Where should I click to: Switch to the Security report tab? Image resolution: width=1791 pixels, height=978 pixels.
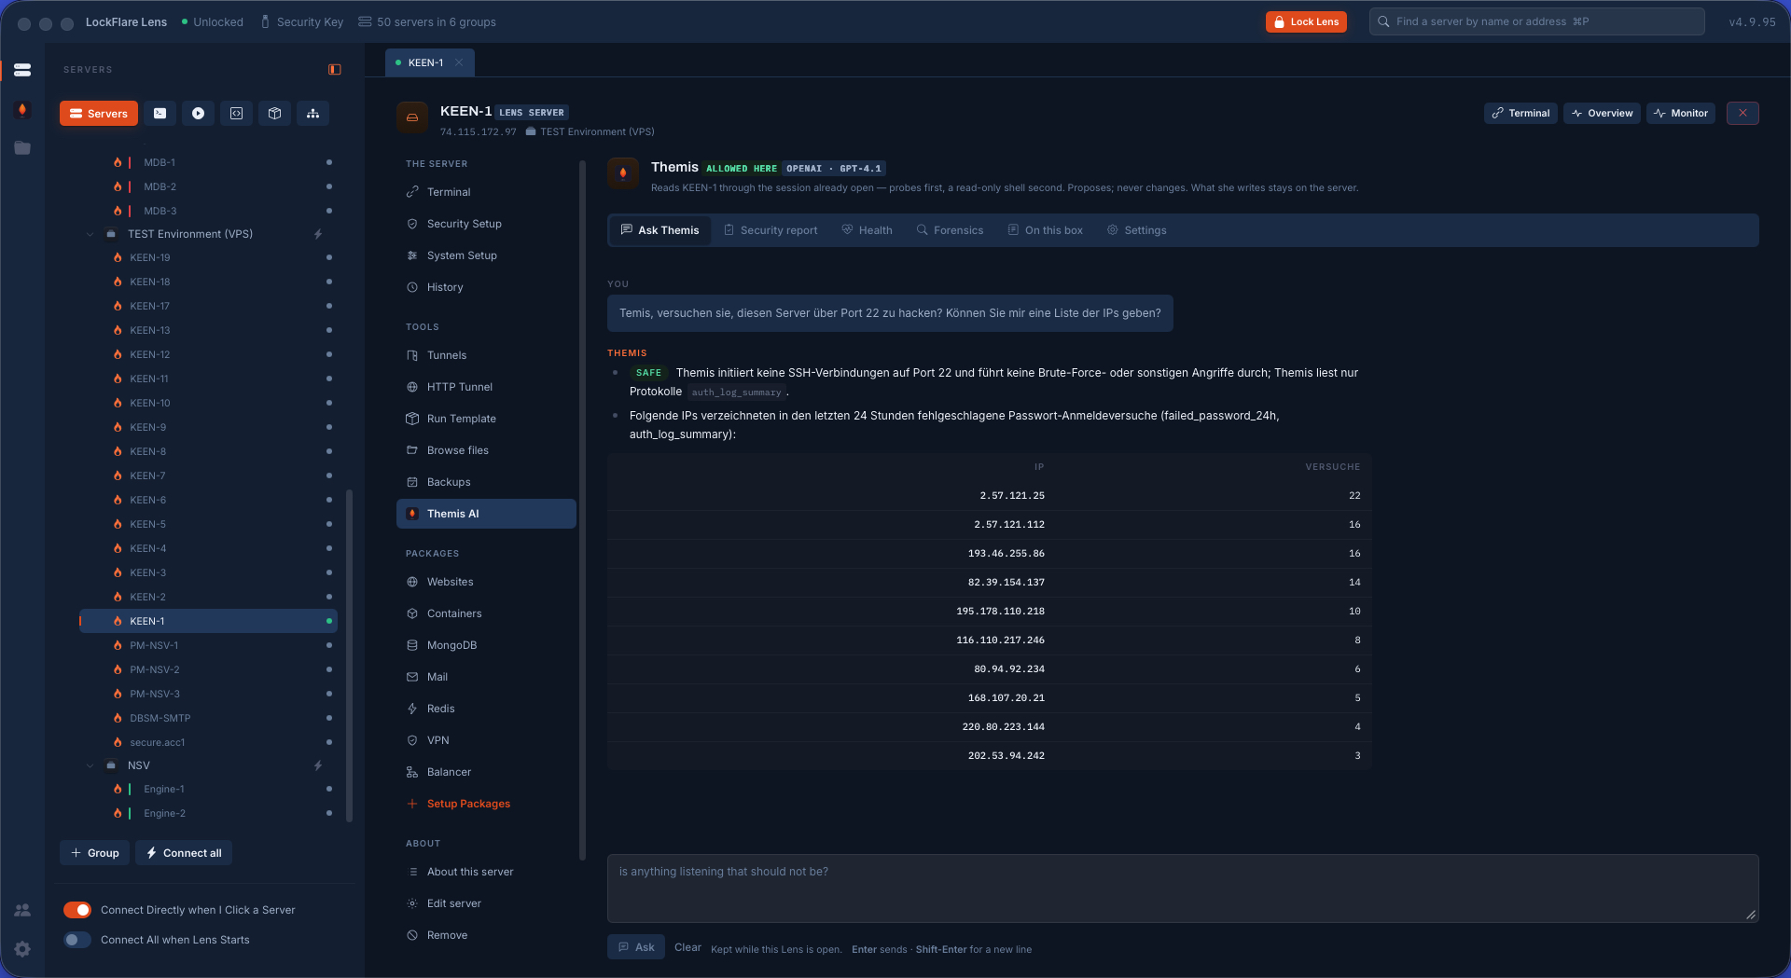coord(771,230)
